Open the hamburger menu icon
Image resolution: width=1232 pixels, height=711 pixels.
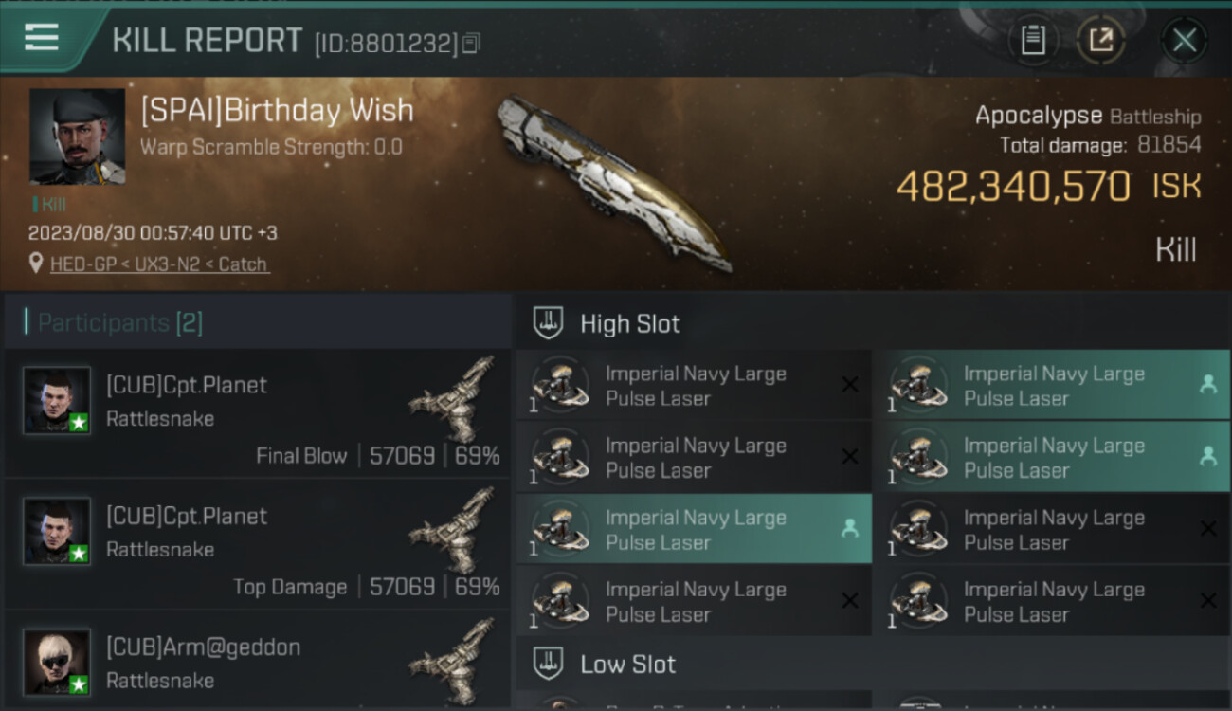[42, 38]
